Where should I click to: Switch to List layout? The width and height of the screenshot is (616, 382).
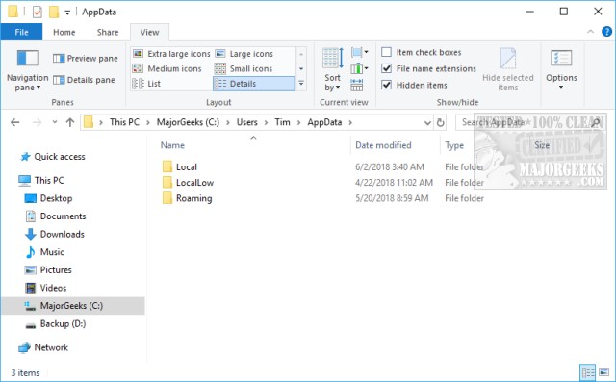point(146,84)
